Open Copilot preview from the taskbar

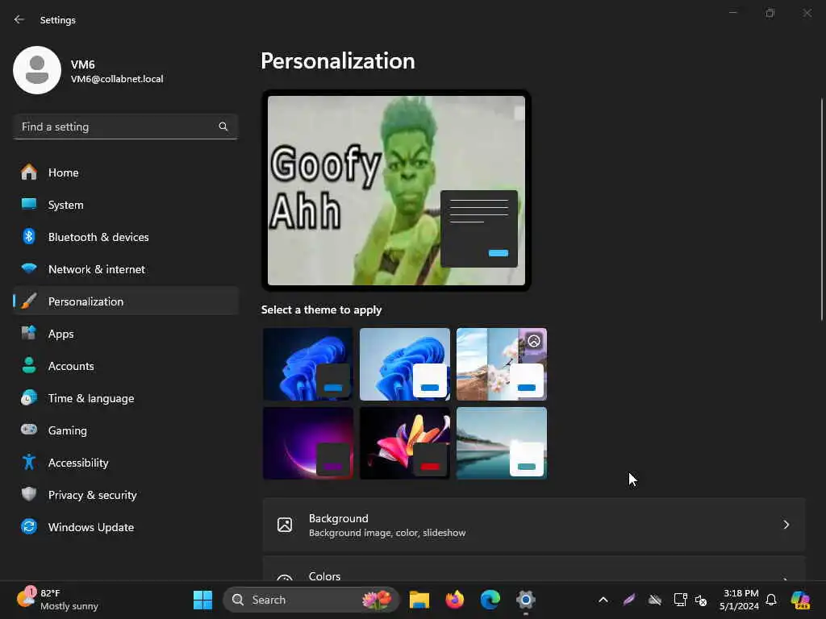tap(800, 600)
